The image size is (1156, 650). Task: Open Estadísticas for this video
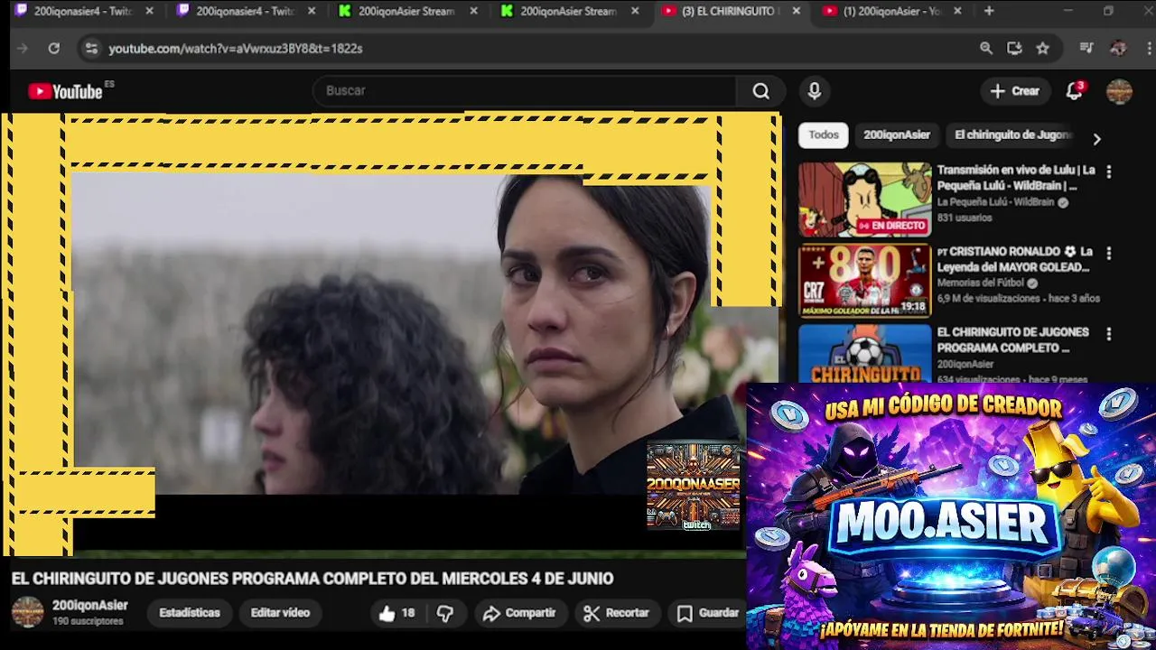click(190, 613)
